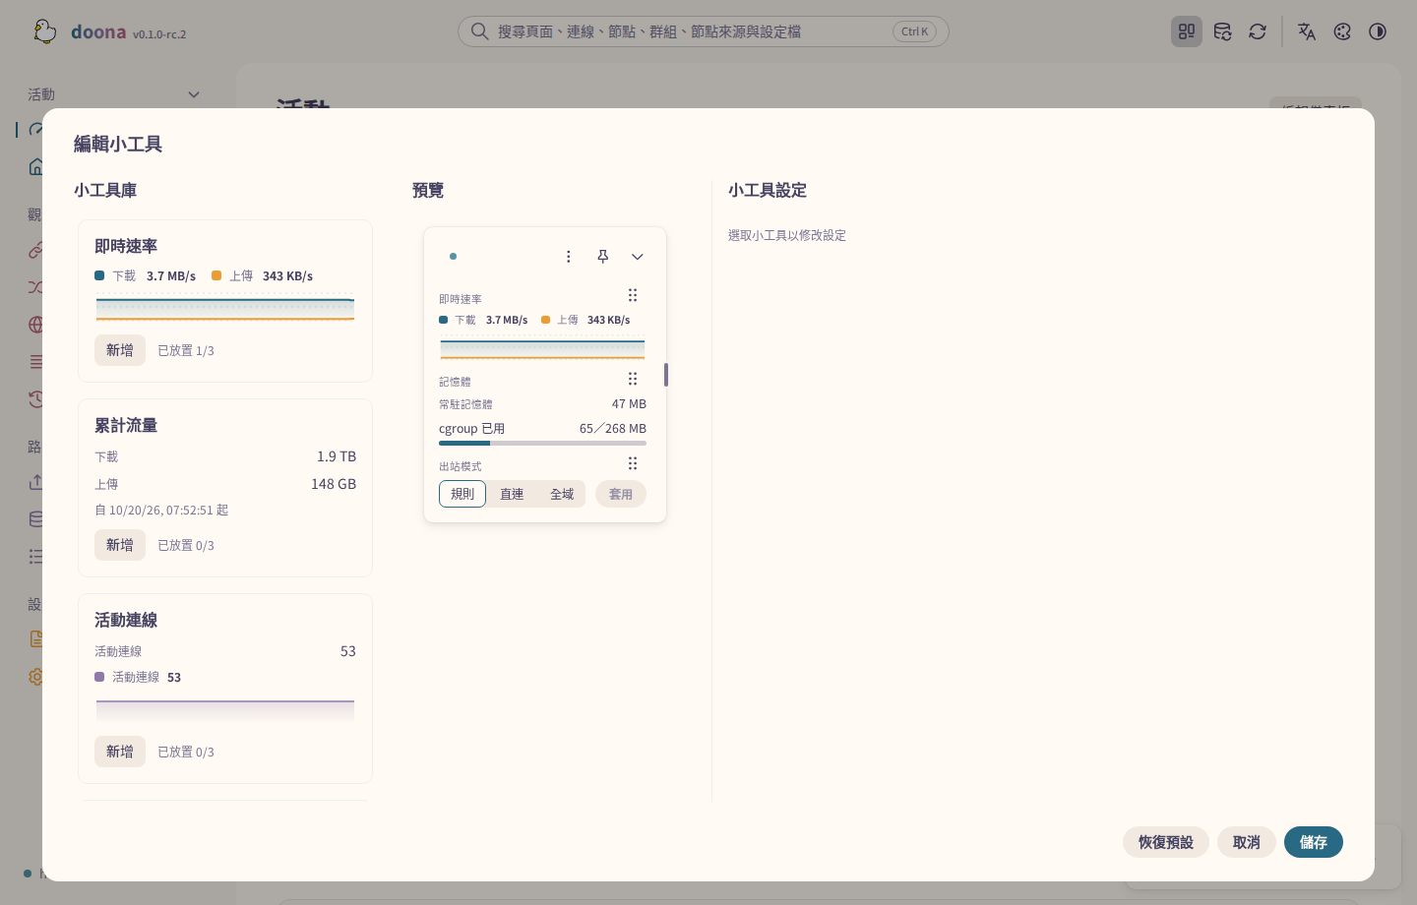
Task: Click the 活動連線 chart in widget library
Action: pyautogui.click(x=225, y=710)
